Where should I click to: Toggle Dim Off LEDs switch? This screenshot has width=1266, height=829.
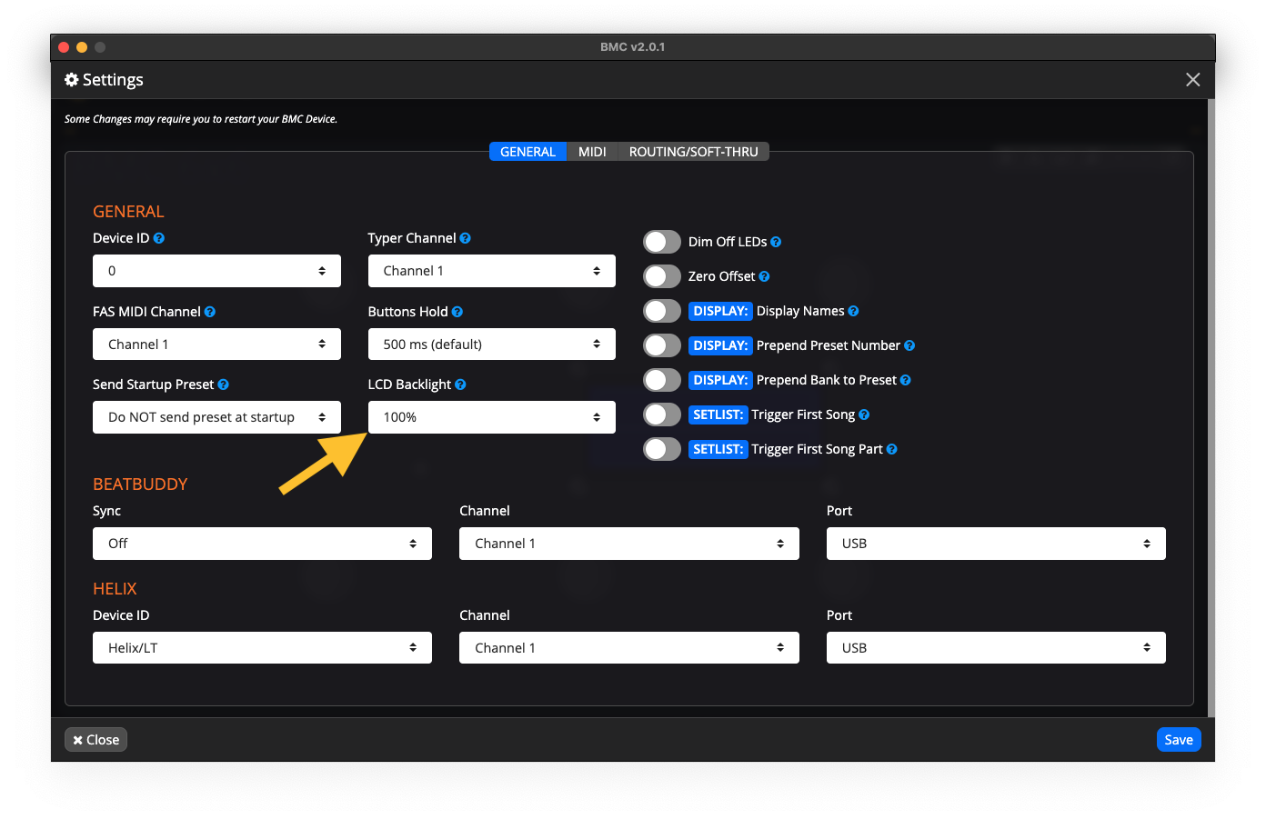tap(662, 242)
